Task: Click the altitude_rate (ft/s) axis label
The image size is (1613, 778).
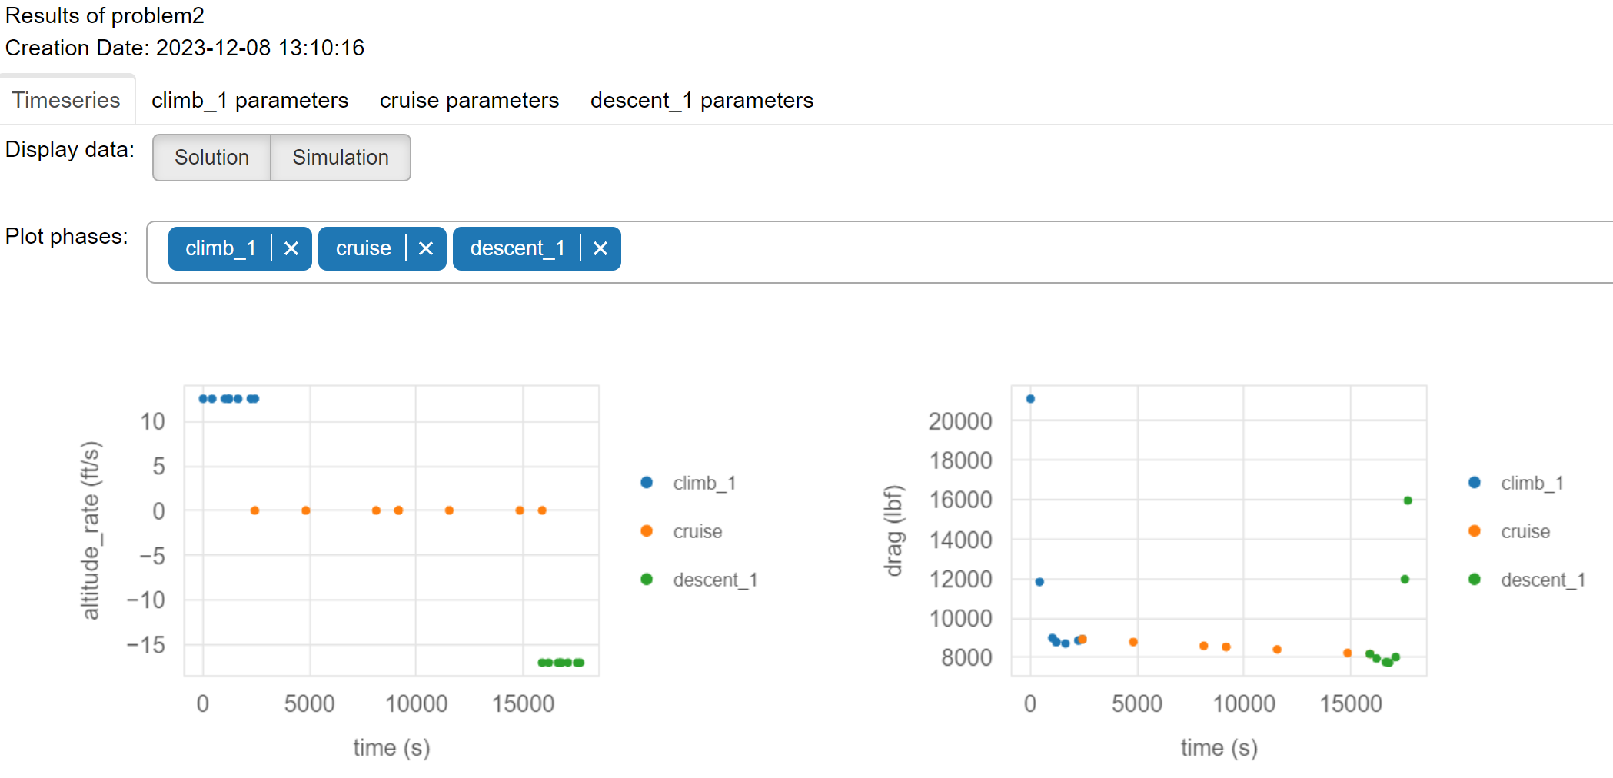Action: tap(91, 530)
